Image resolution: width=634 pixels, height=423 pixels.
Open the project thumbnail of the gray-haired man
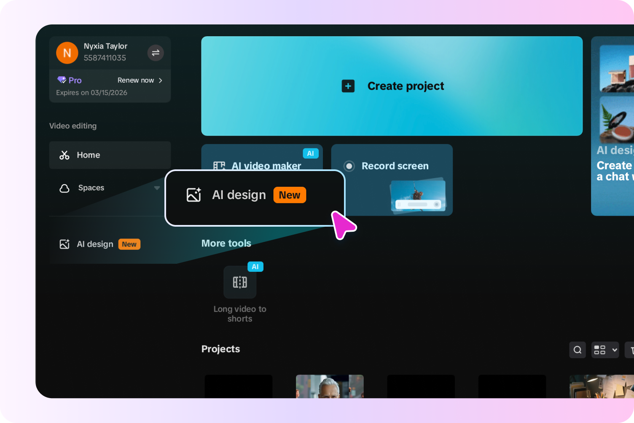(330, 386)
